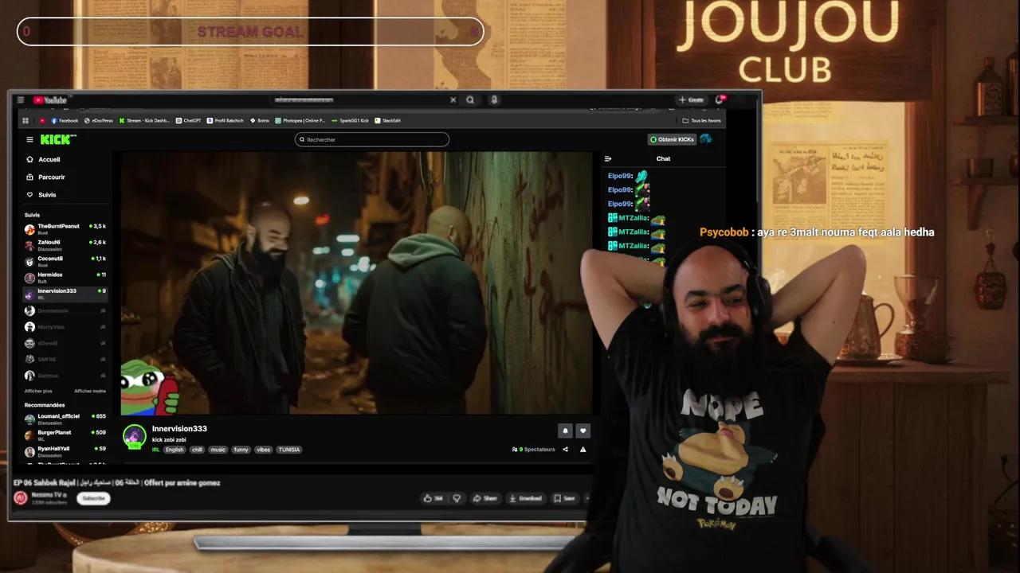Open BurgerPlanet recommended channel
This screenshot has width=1020, height=573.
[x=65, y=435]
